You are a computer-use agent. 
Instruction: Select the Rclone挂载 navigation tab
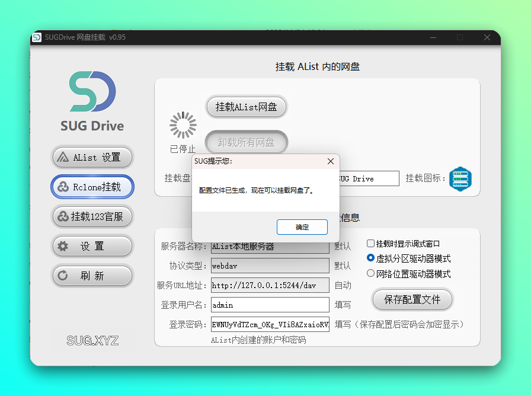(x=92, y=187)
